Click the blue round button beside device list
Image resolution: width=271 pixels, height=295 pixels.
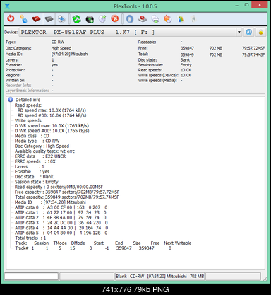click(249, 32)
